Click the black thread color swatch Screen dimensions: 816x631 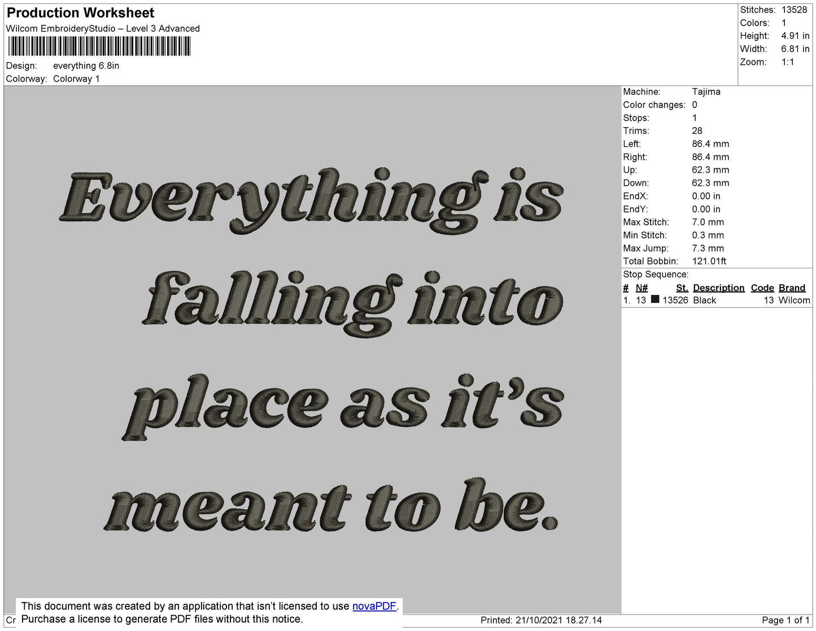point(655,299)
